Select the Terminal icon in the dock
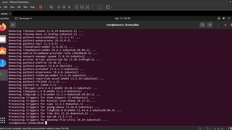This screenshot has height=130, width=232. 3,75
